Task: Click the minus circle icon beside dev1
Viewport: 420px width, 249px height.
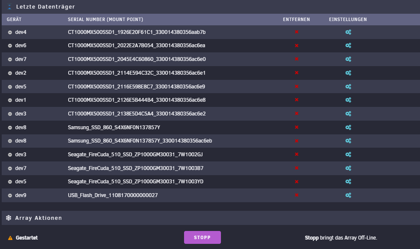Action: tap(10, 100)
